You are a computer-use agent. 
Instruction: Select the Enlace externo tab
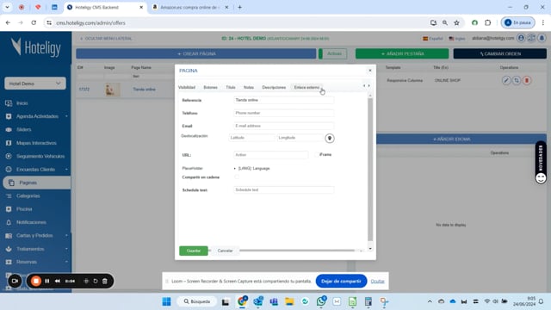pos(306,88)
